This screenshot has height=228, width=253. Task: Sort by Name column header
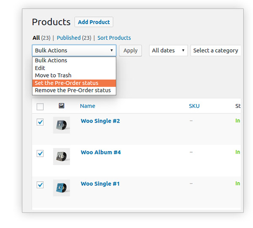88,106
